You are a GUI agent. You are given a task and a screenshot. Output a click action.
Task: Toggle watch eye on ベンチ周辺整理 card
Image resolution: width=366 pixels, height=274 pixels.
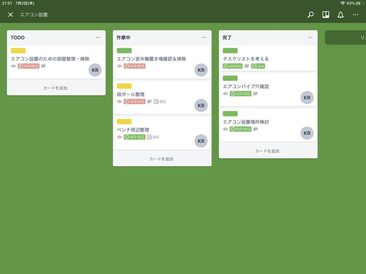[120, 137]
